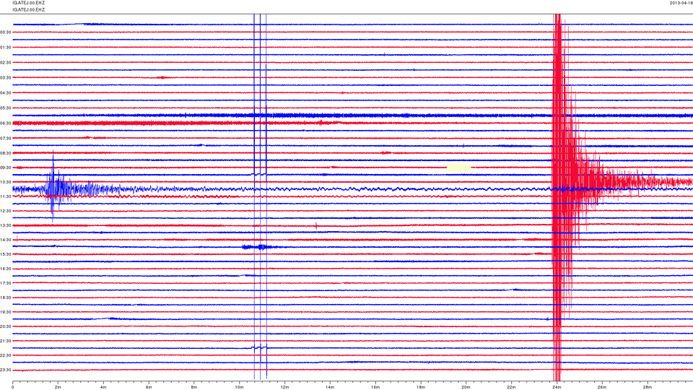This screenshot has width=693, height=390.
Task: Click the 22:30 time label
Action: pyautogui.click(x=6, y=355)
